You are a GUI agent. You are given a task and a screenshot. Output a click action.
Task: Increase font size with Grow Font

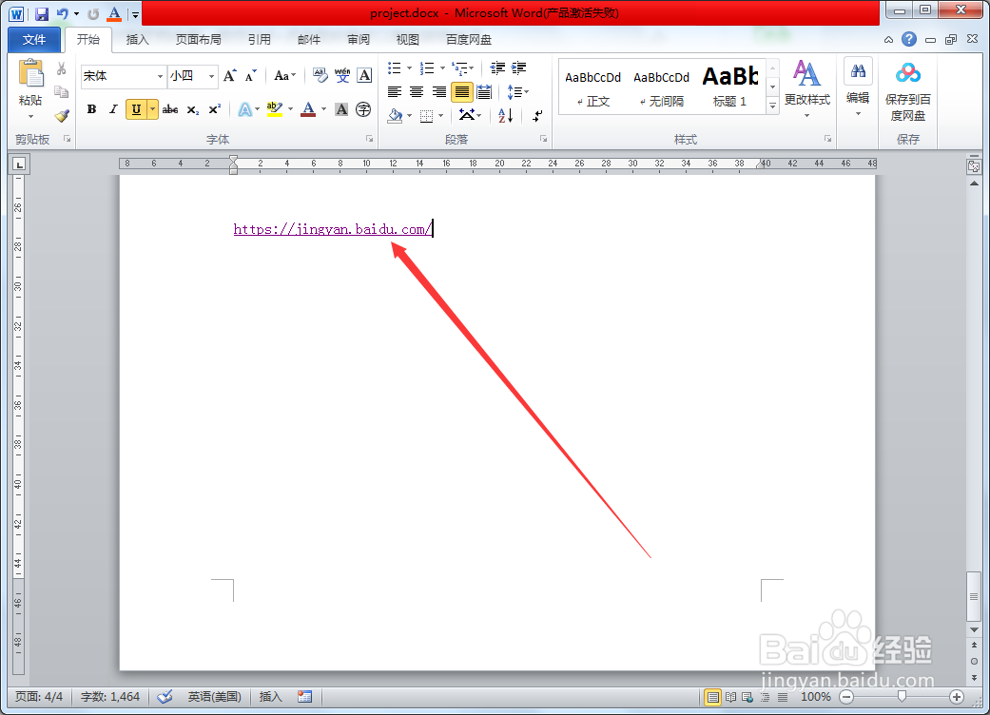(230, 76)
